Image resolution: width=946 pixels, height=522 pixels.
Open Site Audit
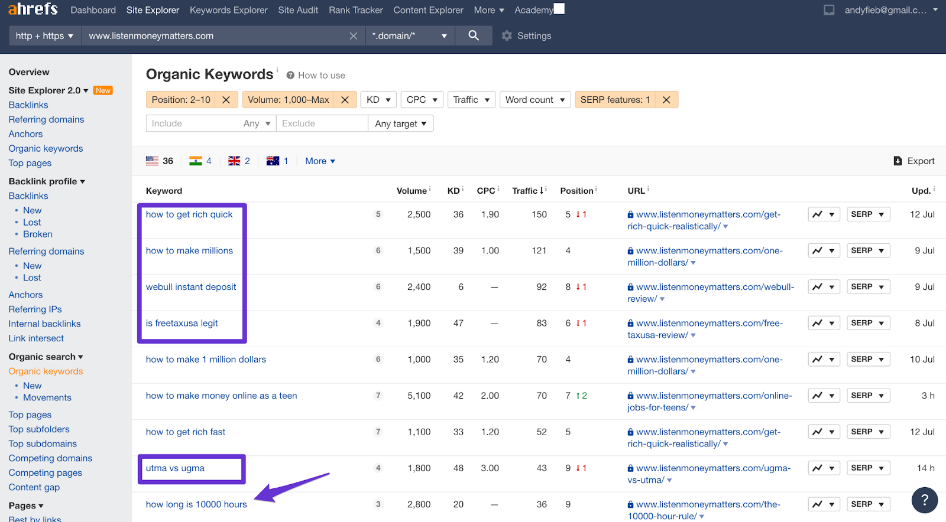coord(298,10)
